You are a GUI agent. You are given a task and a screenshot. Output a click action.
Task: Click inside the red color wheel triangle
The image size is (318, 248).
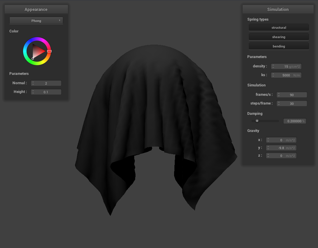[x=38, y=51]
